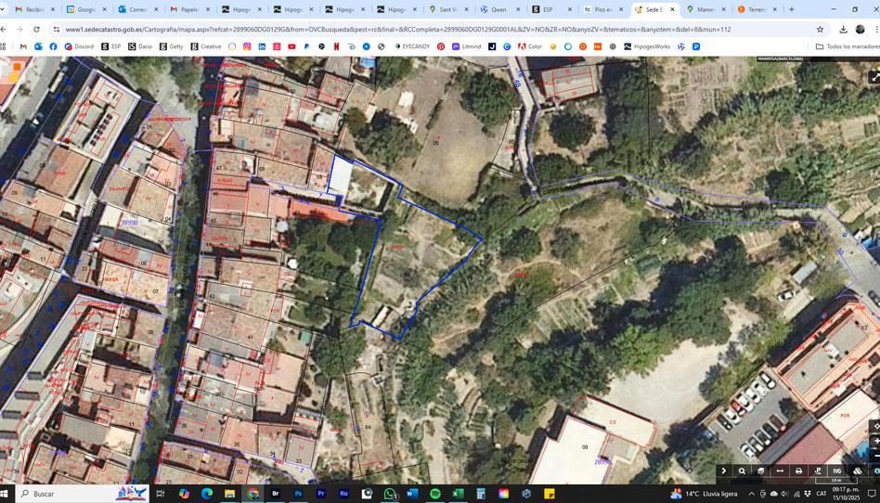Open Spotify from the Windows taskbar
880x503 pixels.
pyautogui.click(x=435, y=494)
